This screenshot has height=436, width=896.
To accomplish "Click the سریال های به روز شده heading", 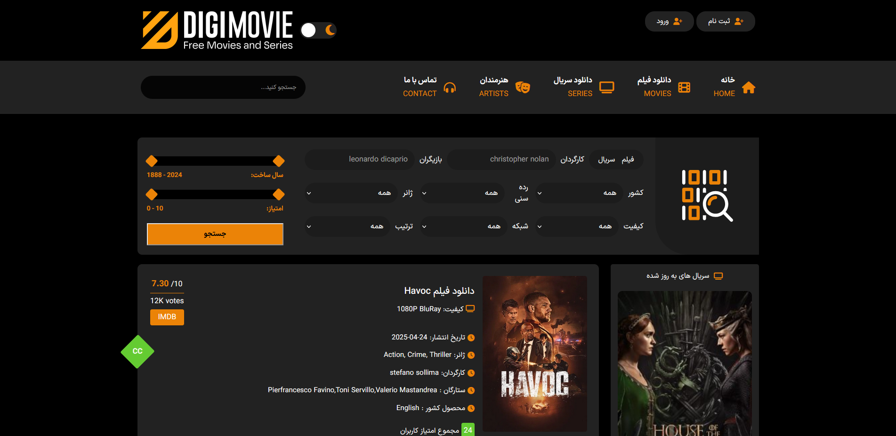I will click(678, 276).
